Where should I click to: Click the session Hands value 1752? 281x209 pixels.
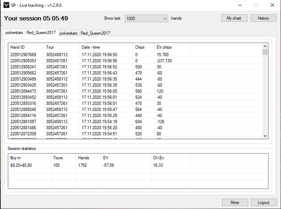tap(82, 165)
